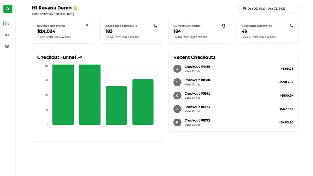Click View Order under Checkout #8394
Viewport: 313px width, 176px height.
pos(192,84)
